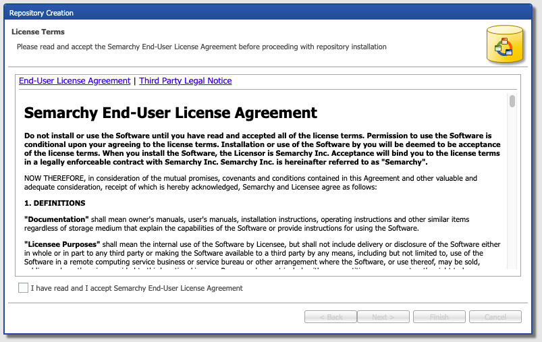The image size is (542, 342).
Task: Open the Third Party Legal Notice link
Action: coord(185,81)
